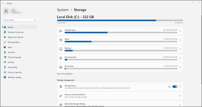Click the Installed apps list icon

[x=61, y=31]
